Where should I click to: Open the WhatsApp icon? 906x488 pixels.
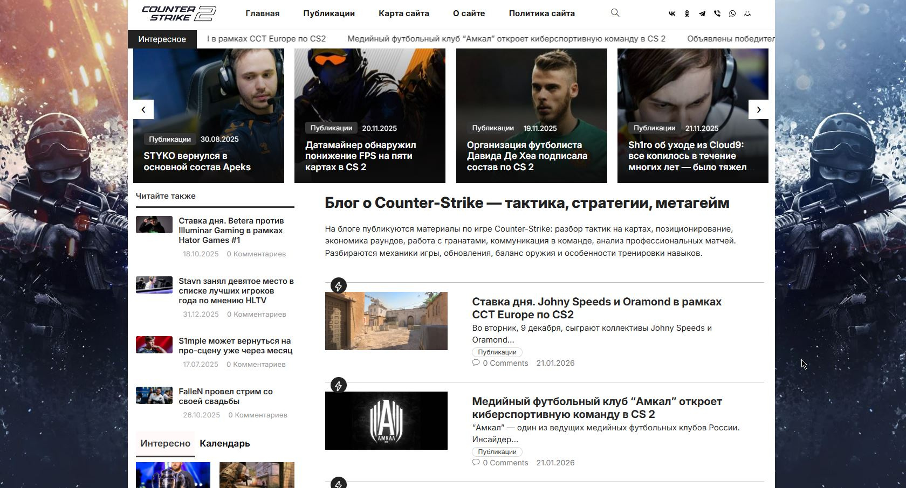tap(732, 13)
